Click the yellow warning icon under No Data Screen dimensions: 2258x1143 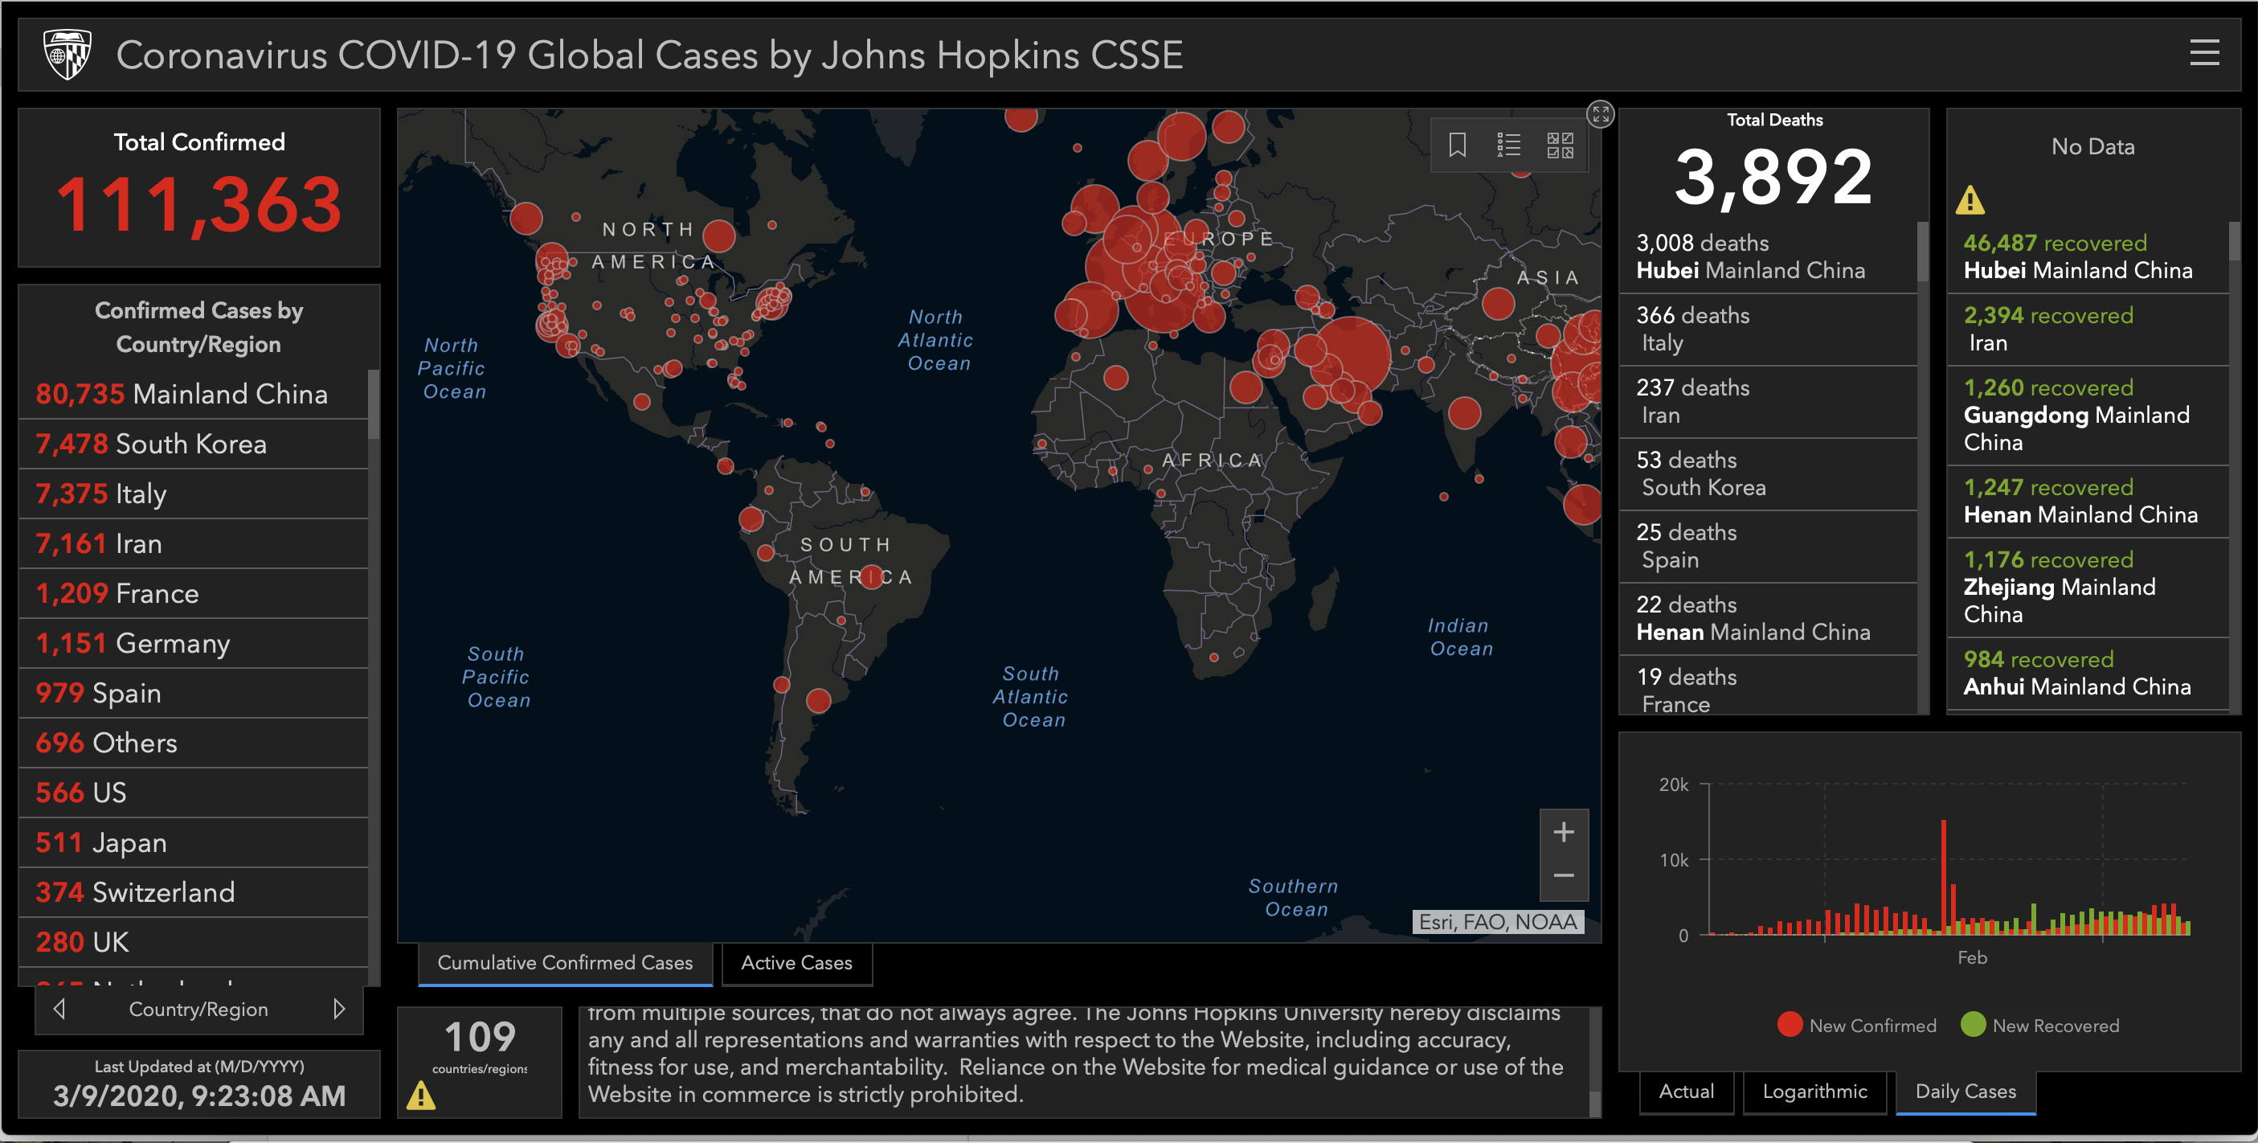(x=1970, y=201)
